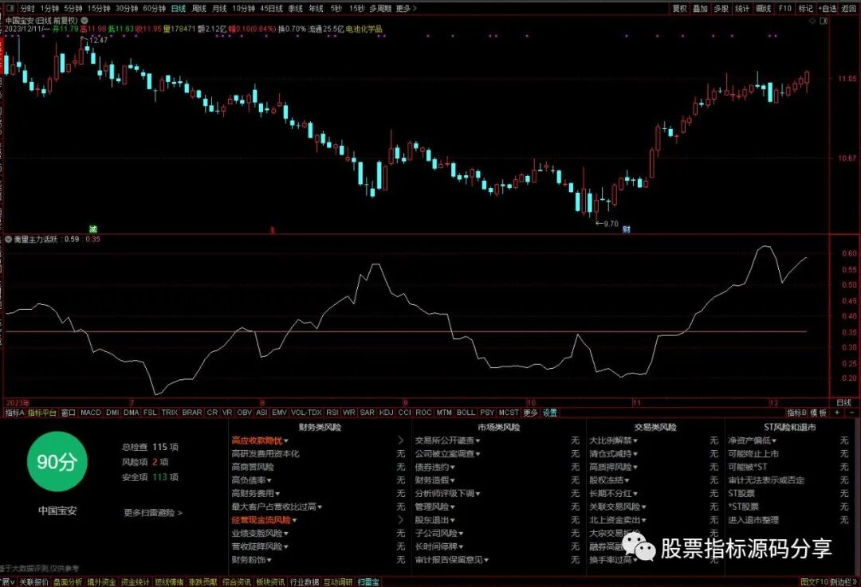Click the plus icon next to 模板
Viewport: 861px width, 587px height.
click(837, 413)
